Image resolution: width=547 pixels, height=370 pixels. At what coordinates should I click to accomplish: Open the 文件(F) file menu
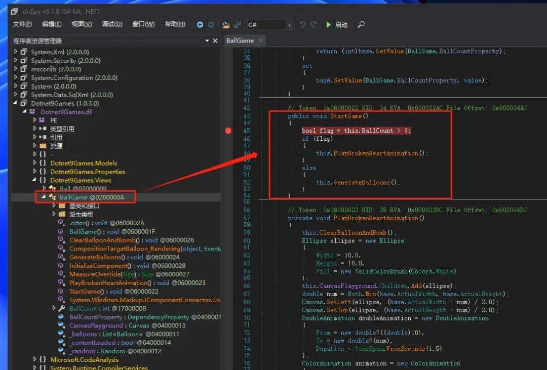[x=22, y=24]
